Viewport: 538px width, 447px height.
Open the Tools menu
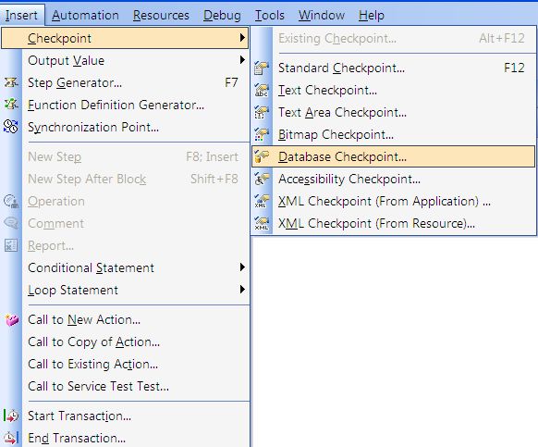(270, 15)
